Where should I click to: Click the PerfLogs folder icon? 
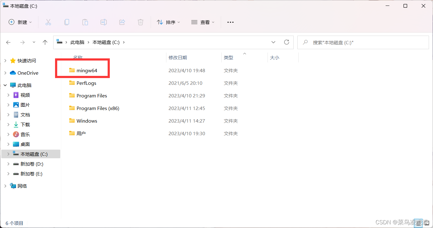72,83
